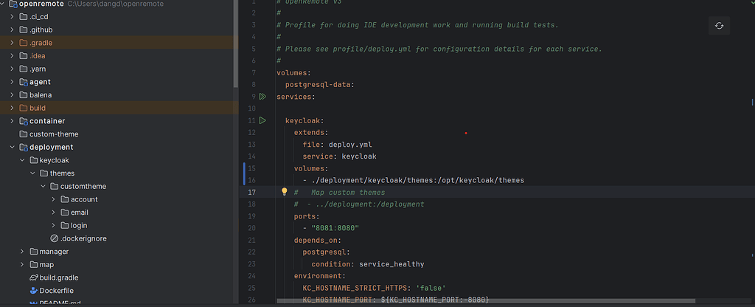Collapse the themes folder

[x=32, y=173]
